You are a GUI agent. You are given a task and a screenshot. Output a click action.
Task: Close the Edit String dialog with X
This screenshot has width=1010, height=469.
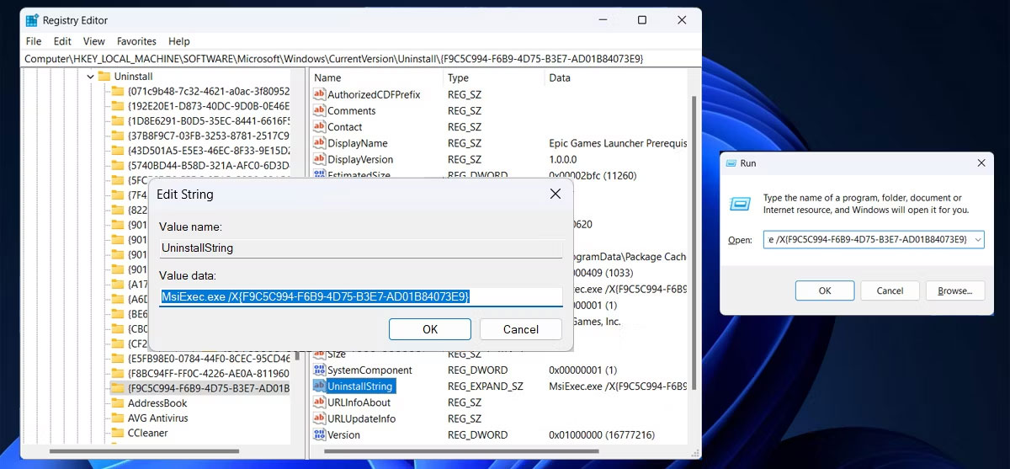click(555, 195)
